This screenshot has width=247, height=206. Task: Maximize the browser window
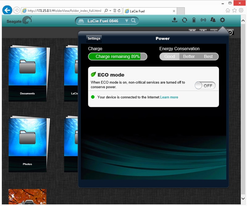point(230,3)
